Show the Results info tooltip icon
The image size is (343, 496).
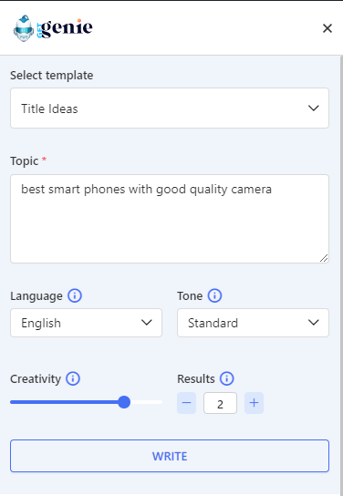click(226, 378)
